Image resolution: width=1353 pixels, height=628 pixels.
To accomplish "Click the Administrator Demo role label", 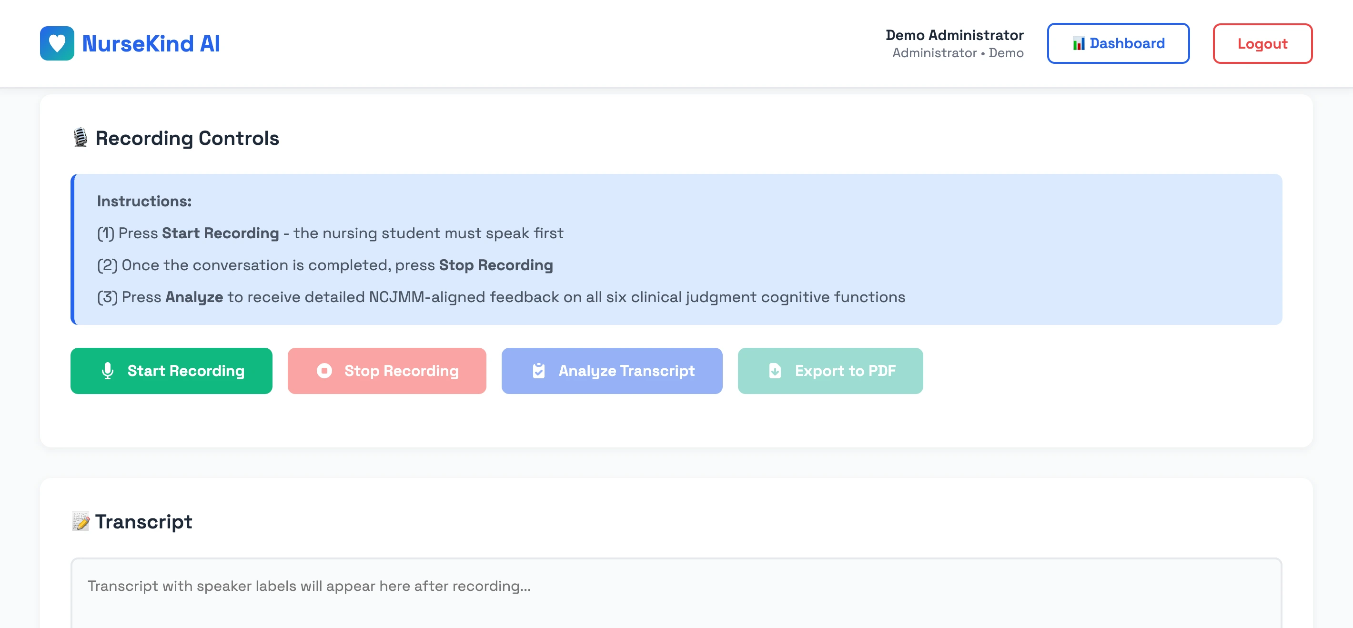I will click(957, 52).
